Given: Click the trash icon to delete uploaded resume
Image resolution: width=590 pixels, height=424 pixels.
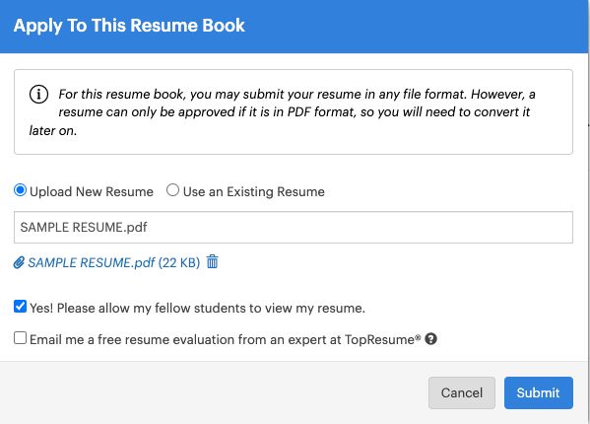Looking at the screenshot, I should [212, 261].
